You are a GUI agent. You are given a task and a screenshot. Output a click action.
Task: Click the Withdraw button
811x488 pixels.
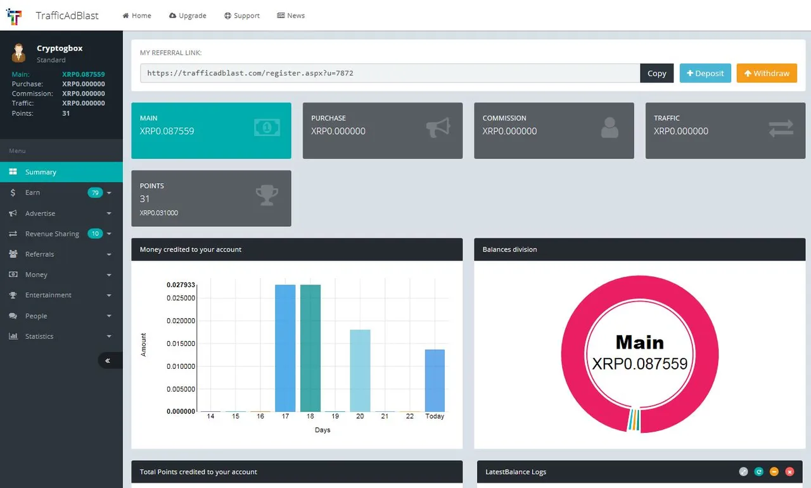(767, 73)
